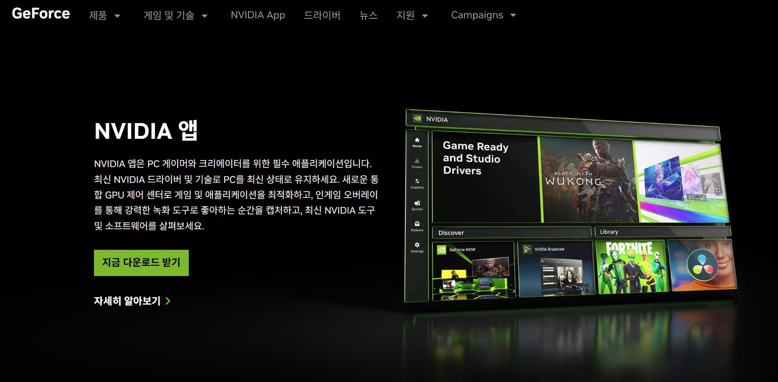Expand the 게임 및 기술 dropdown arrow
This screenshot has width=778, height=382.
205,16
